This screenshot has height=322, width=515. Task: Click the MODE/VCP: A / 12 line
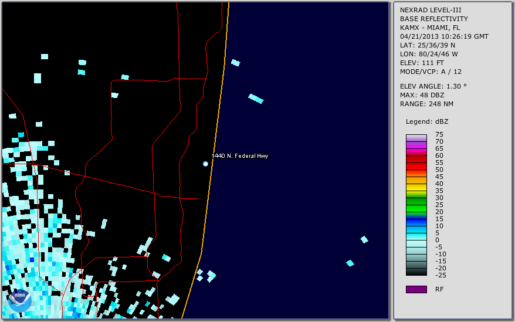point(431,72)
